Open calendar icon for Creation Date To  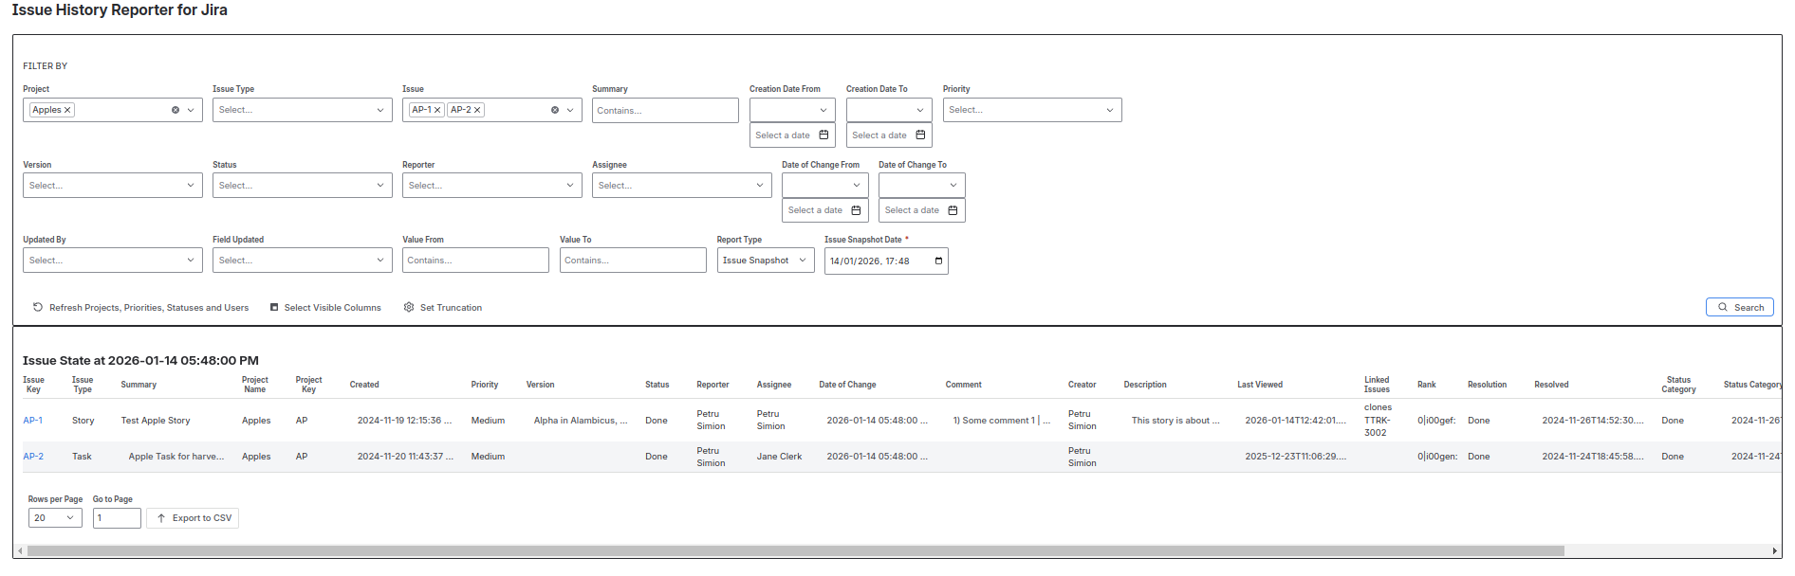[920, 135]
